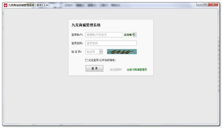Focus the 登录密码 password field

pyautogui.click(x=111, y=43)
